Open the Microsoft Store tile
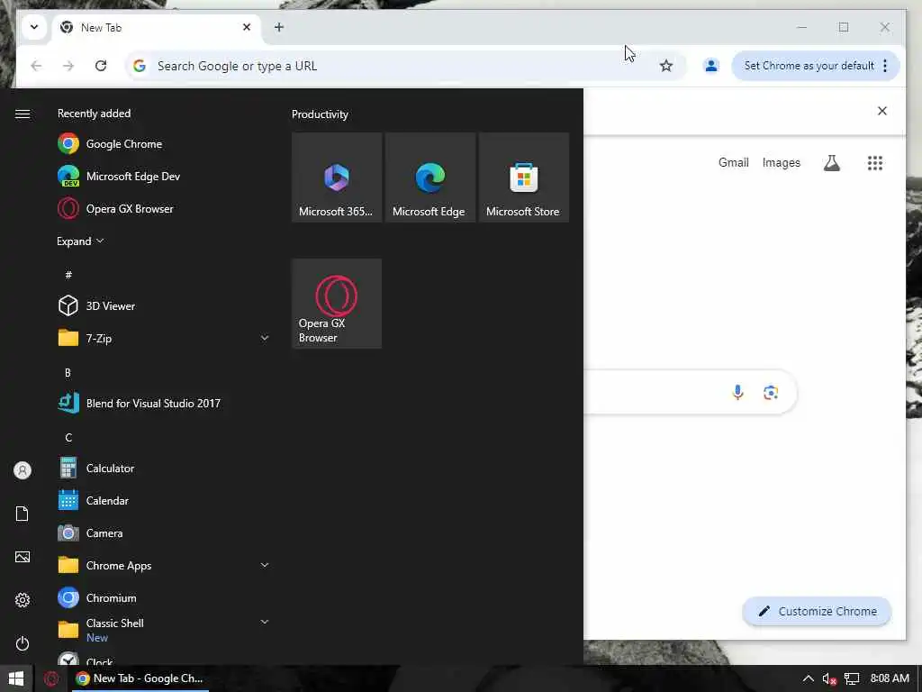This screenshot has height=692, width=922. pyautogui.click(x=523, y=178)
